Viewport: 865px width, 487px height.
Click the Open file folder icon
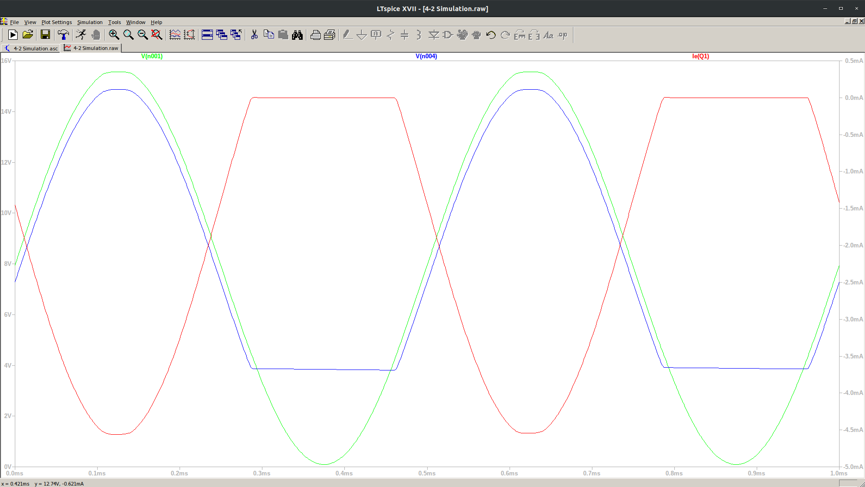28,35
